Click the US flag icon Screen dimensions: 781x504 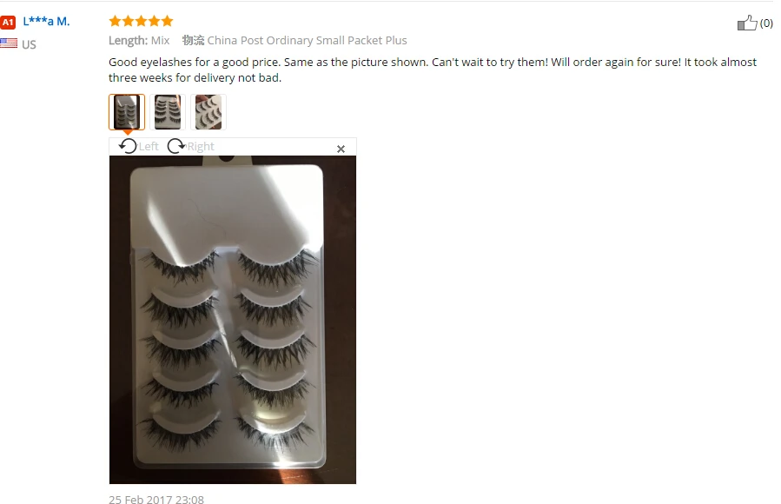[x=9, y=43]
